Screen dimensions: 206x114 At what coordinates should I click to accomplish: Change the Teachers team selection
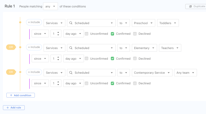tap(170, 48)
